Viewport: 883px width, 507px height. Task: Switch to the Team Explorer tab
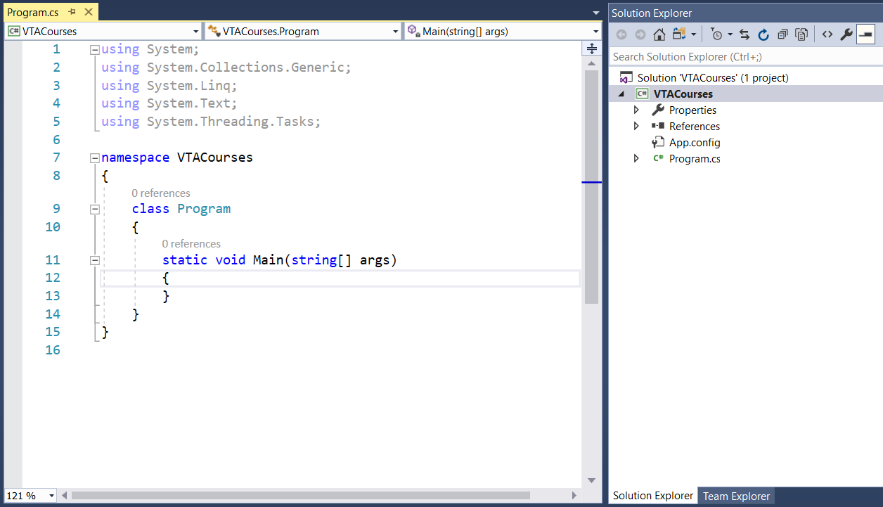pos(736,496)
